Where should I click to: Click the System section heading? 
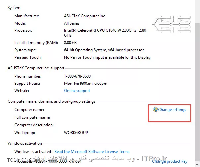[x=14, y=8]
